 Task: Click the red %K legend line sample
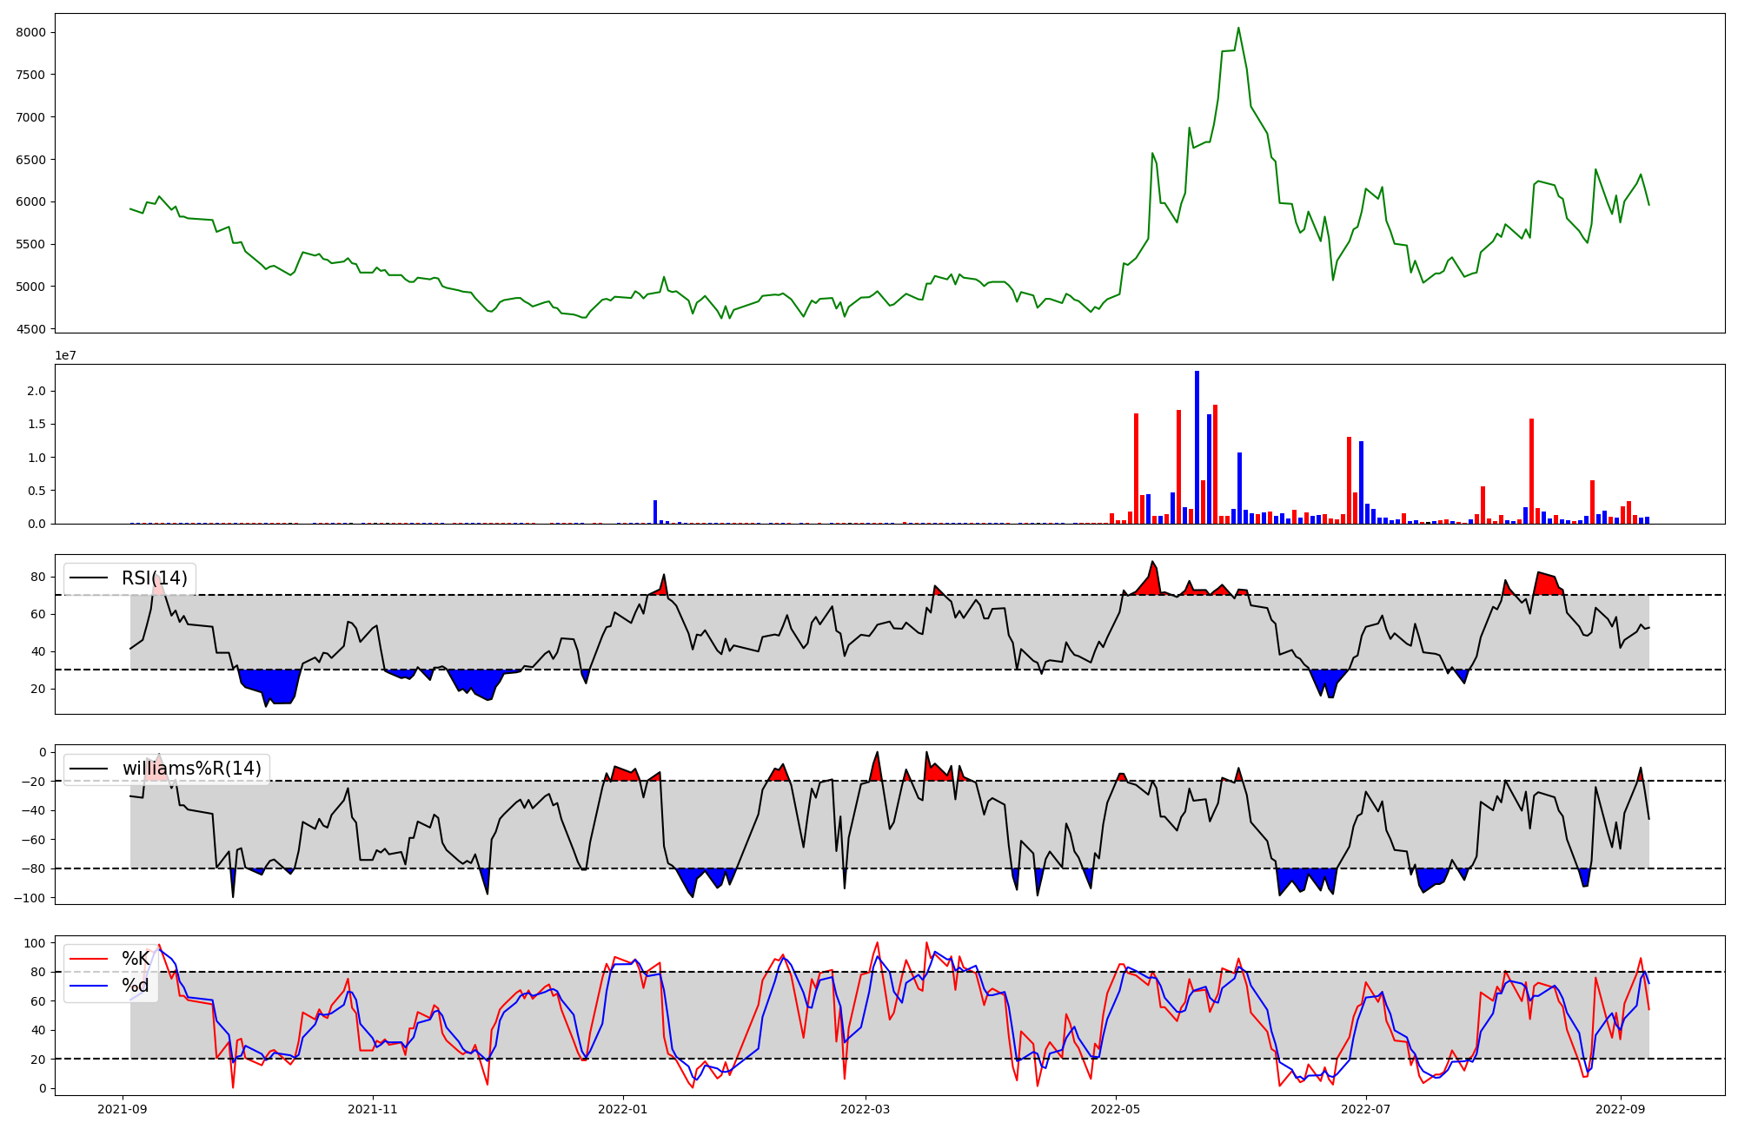point(89,959)
